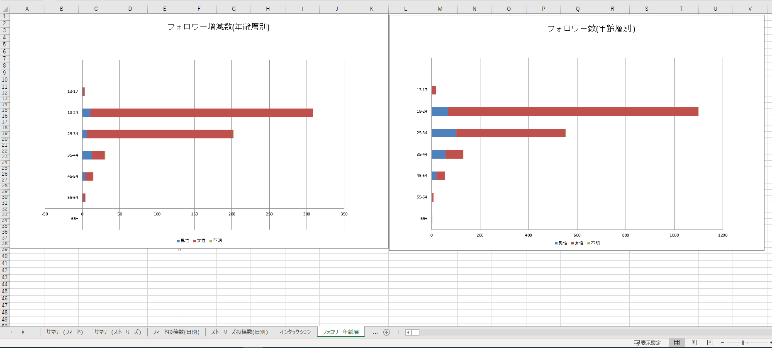Click horizontal scrollbar left arrow
772x348 pixels.
[x=408, y=332]
